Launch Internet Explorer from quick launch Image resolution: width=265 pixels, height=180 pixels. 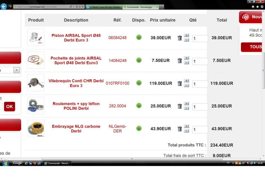pos(26,163)
